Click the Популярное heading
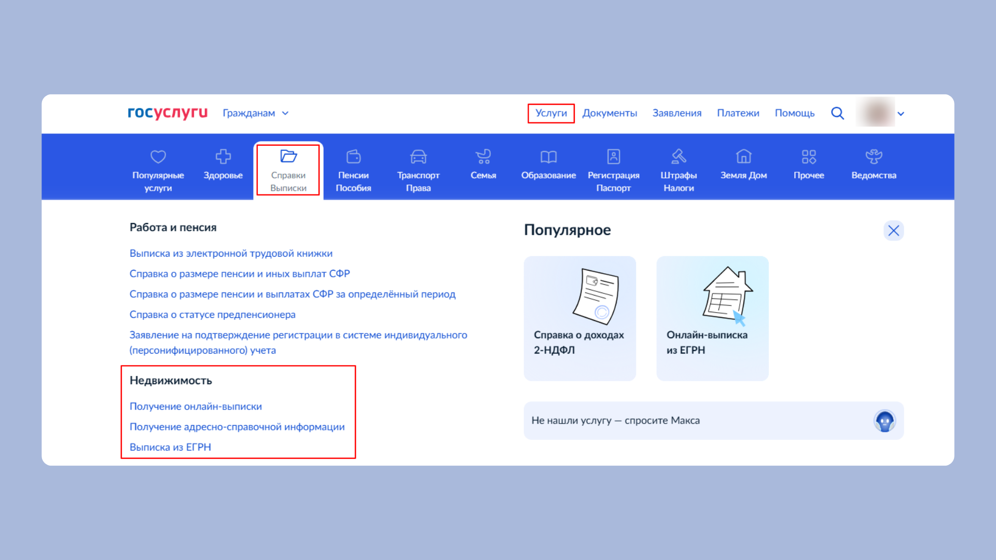996x560 pixels. coord(568,230)
